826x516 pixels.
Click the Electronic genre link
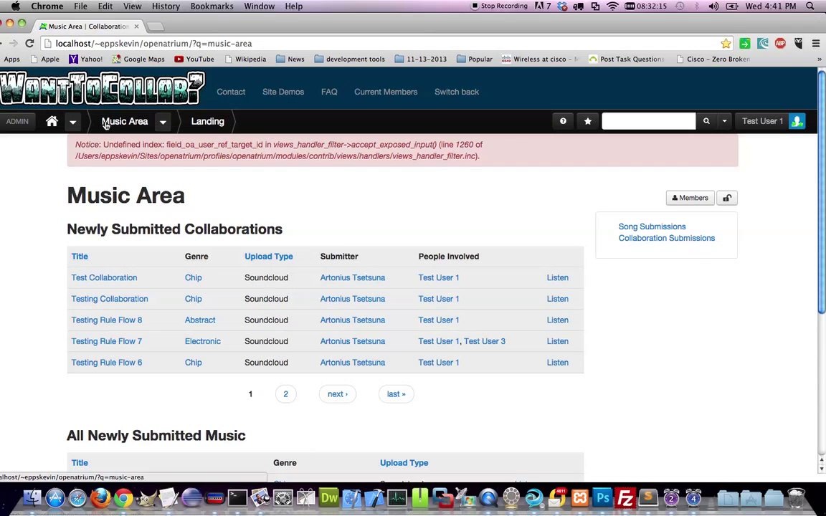203,341
